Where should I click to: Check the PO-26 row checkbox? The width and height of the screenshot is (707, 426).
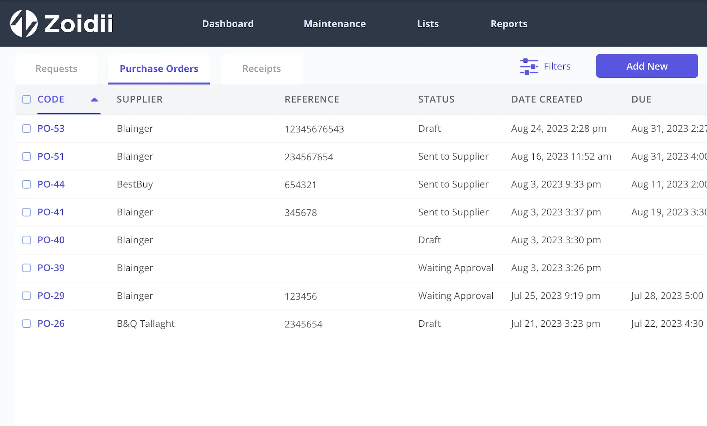click(x=26, y=324)
